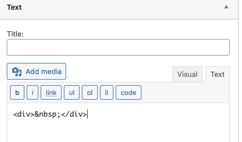Click the Text widget header title
Image resolution: width=242 pixels, height=142 pixels.
(x=14, y=7)
